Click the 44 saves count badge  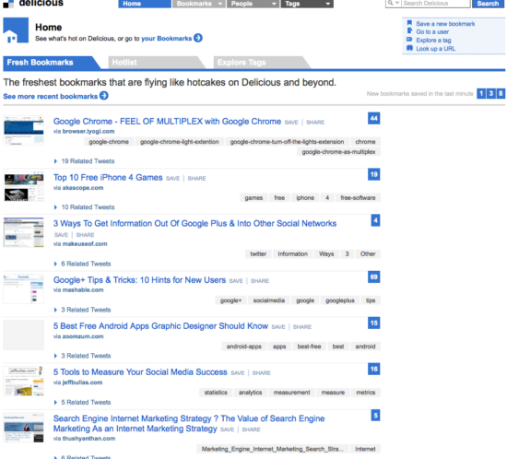coord(373,118)
